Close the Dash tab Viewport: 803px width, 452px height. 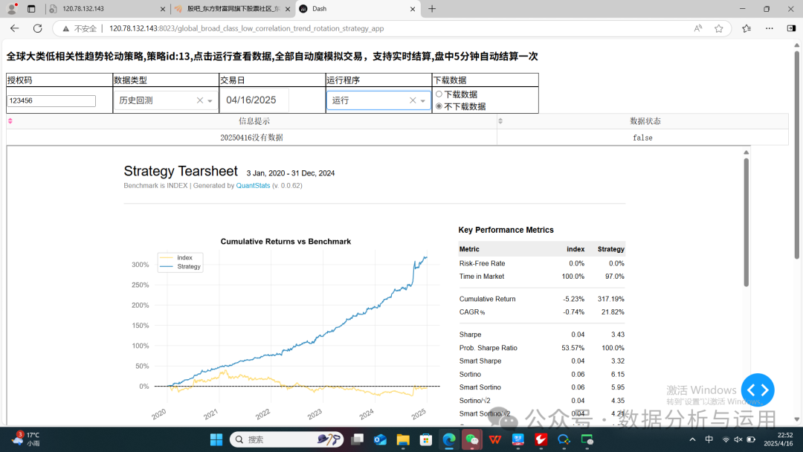pyautogui.click(x=413, y=9)
